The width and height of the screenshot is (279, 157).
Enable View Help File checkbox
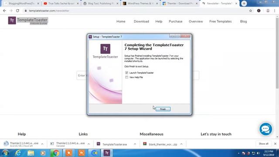coord(126,77)
